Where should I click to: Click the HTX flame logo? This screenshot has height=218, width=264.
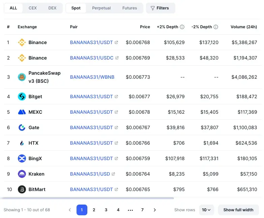(x=22, y=143)
